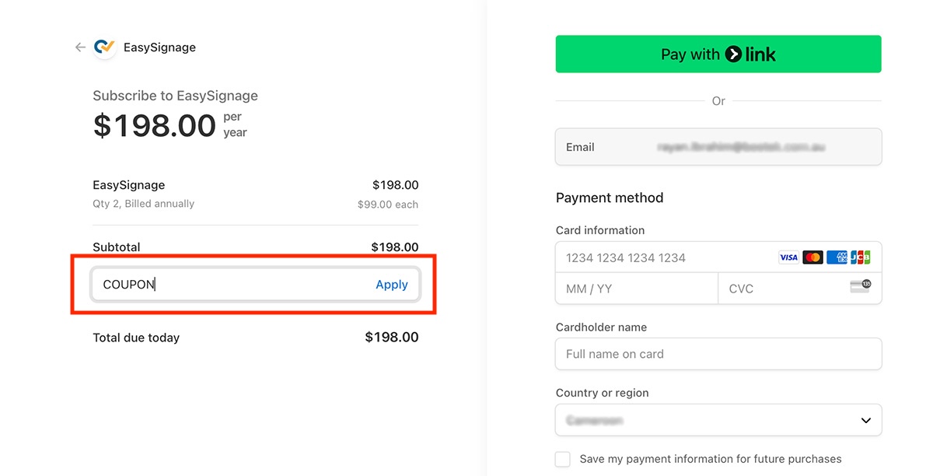Click the American Express card icon

837,257
